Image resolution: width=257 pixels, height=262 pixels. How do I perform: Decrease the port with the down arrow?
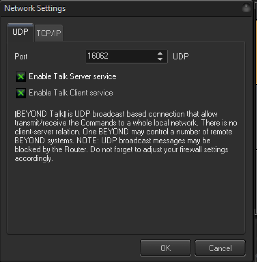pyautogui.click(x=160, y=60)
